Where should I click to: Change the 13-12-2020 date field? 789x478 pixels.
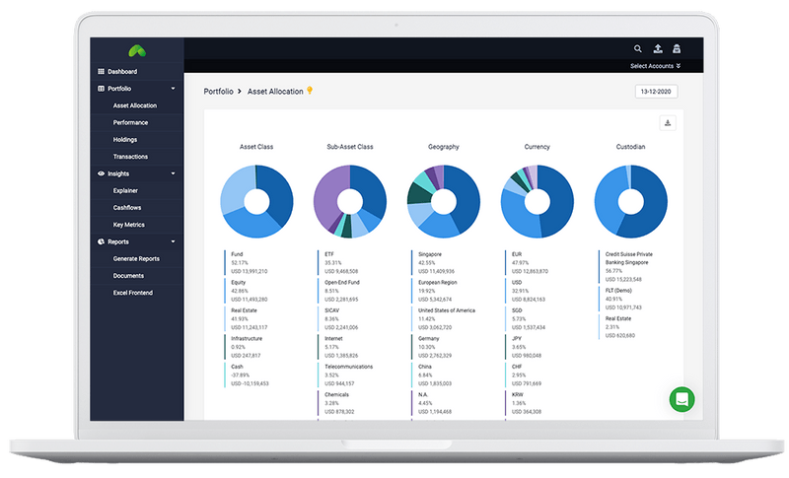click(656, 92)
